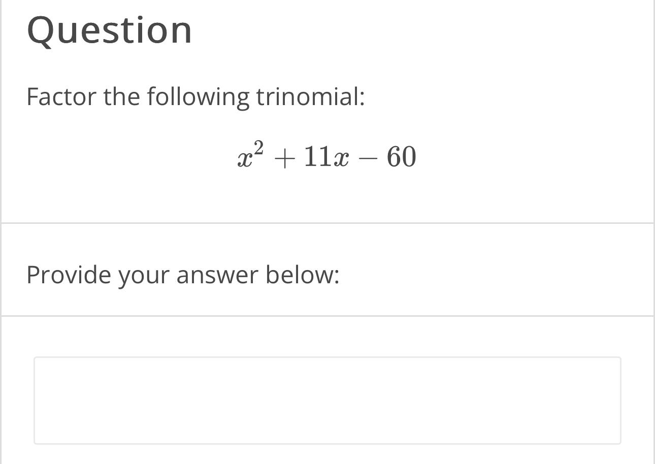
Task: Click the Question heading
Action: point(110,29)
